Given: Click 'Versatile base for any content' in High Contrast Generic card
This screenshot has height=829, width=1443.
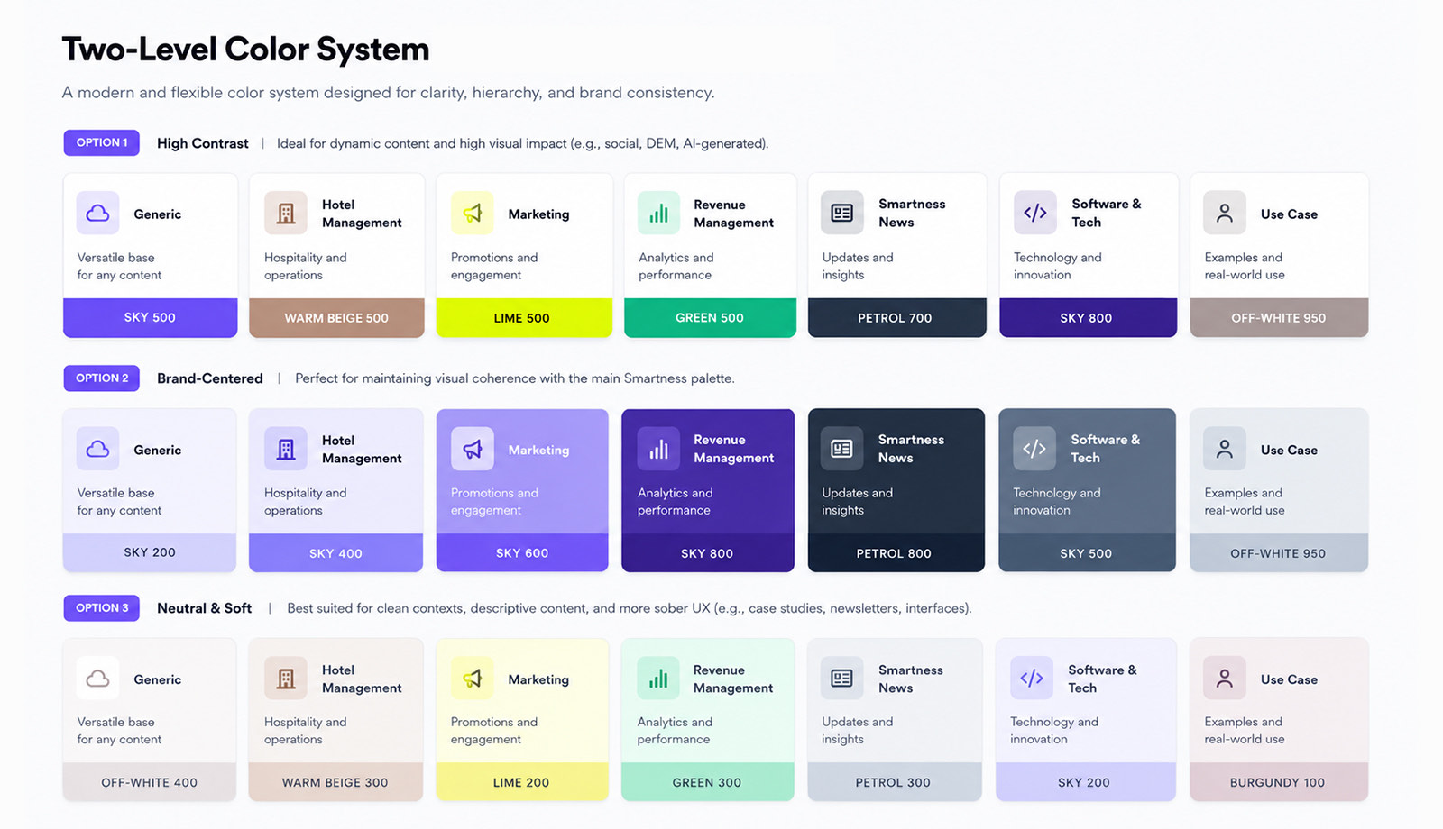Looking at the screenshot, I should [119, 266].
